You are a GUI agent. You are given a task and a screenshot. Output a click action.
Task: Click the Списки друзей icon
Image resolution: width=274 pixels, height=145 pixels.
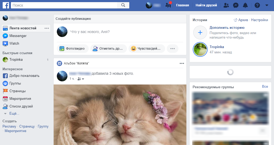(x=5, y=106)
